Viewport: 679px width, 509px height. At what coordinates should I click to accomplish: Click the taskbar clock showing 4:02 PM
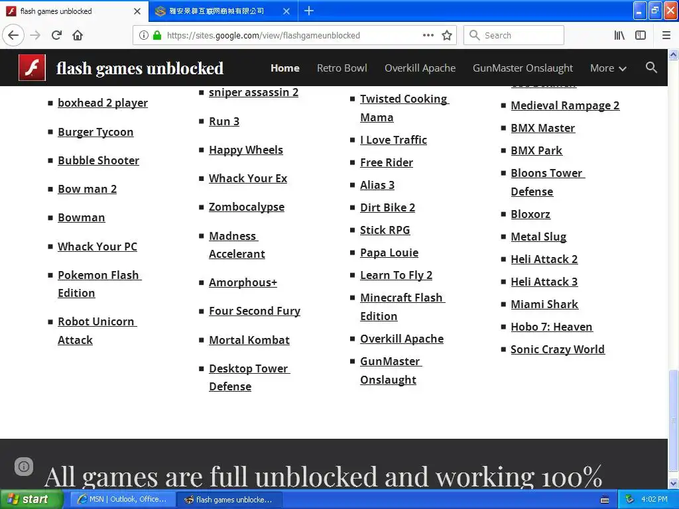pos(654,499)
